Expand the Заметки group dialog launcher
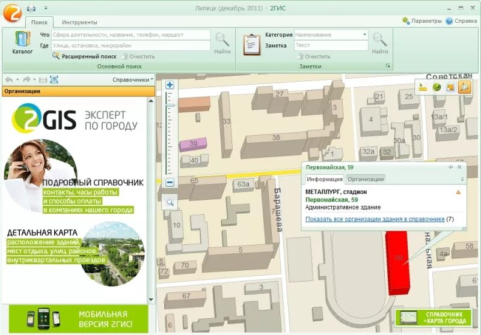 coord(388,65)
